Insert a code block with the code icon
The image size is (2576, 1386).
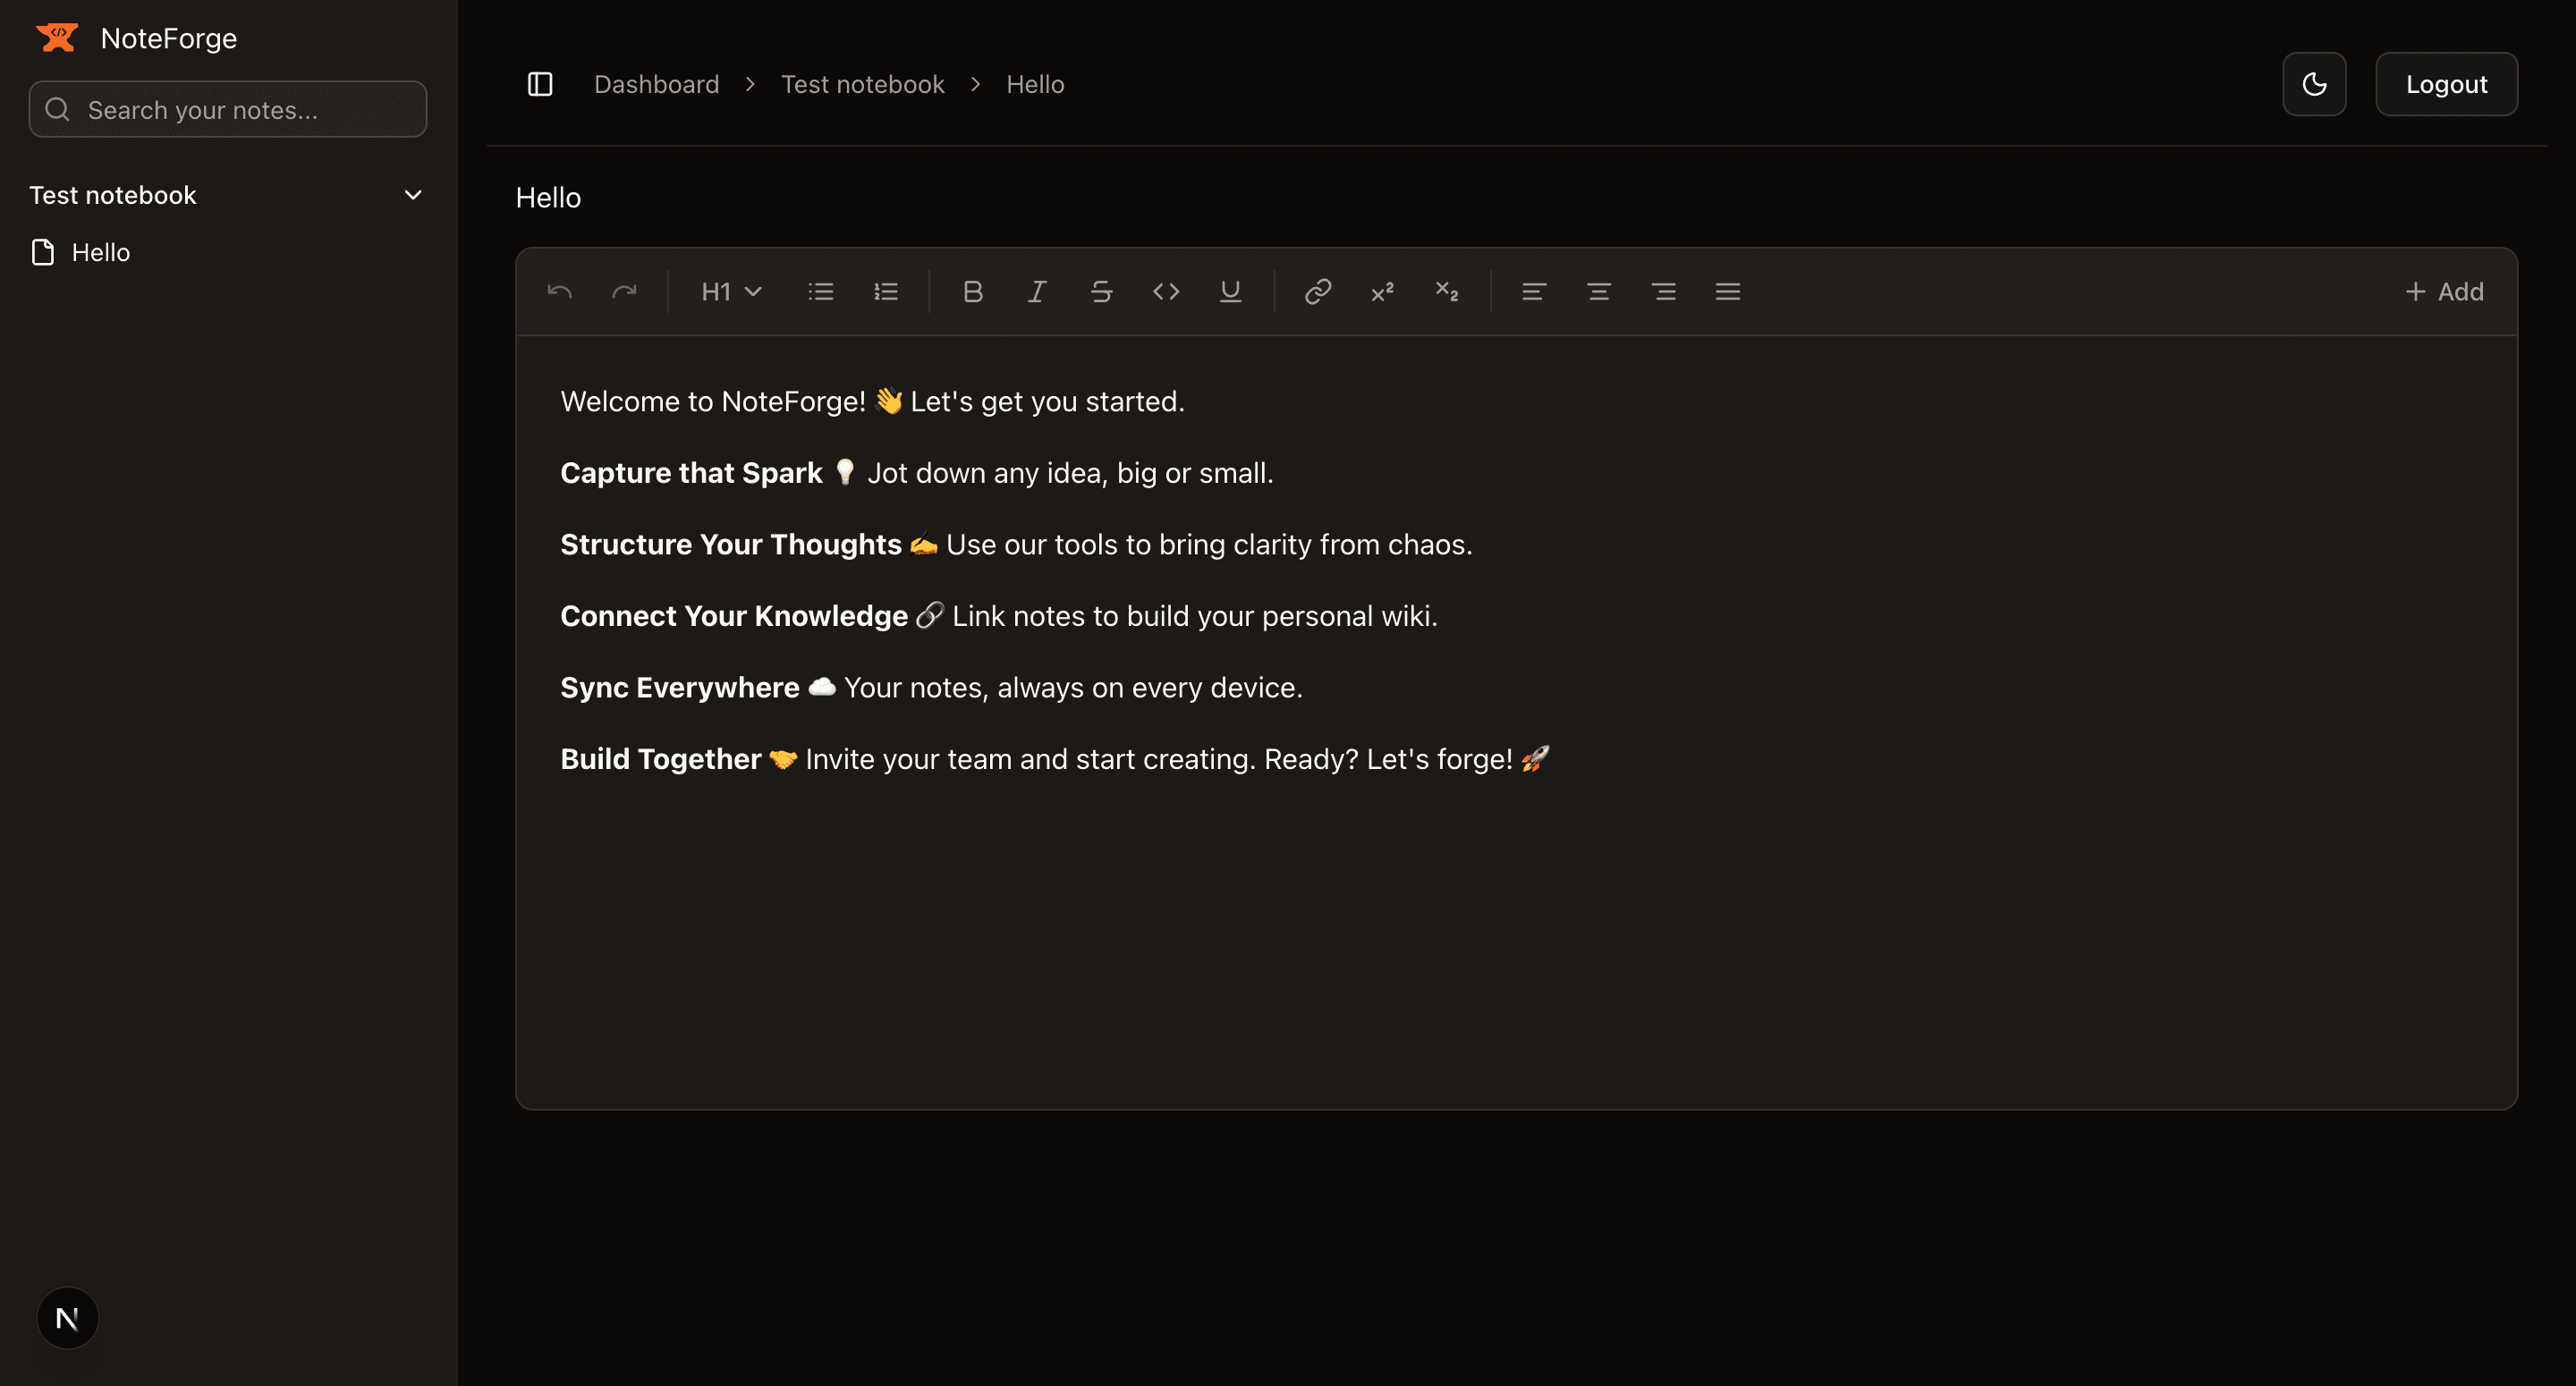click(x=1165, y=291)
